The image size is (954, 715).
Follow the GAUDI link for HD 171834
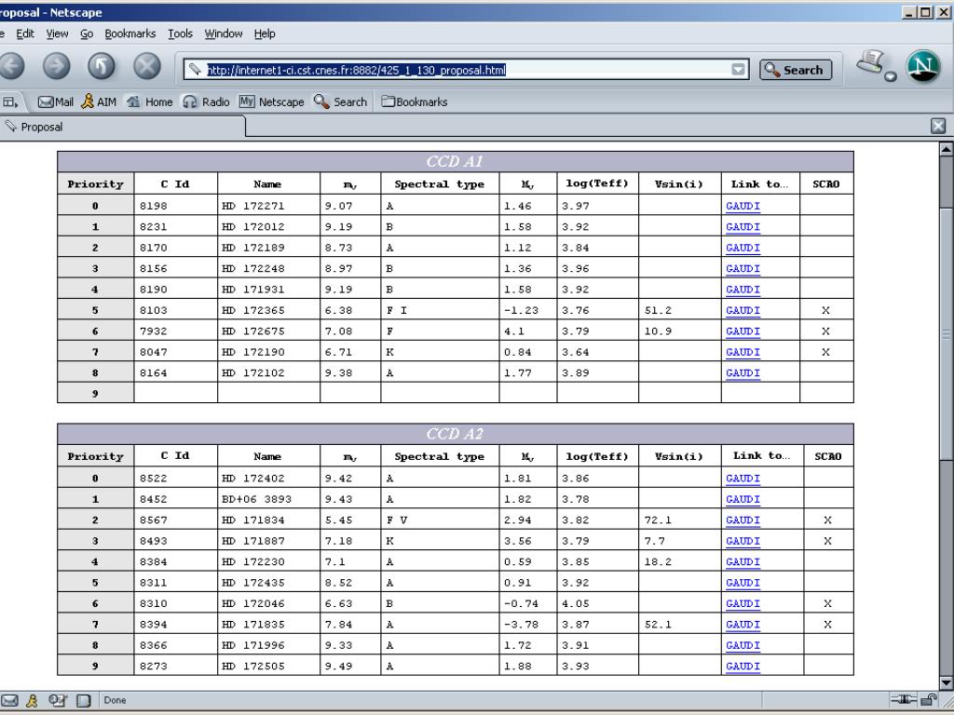743,519
